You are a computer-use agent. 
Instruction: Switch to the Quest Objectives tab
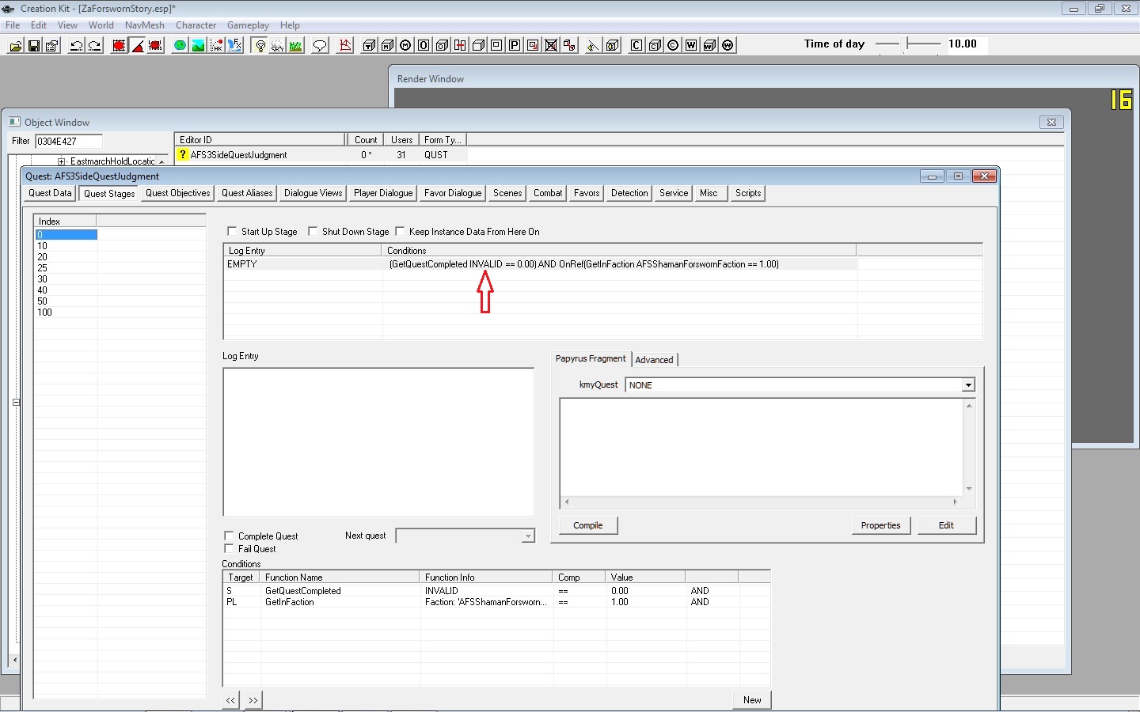tap(178, 193)
